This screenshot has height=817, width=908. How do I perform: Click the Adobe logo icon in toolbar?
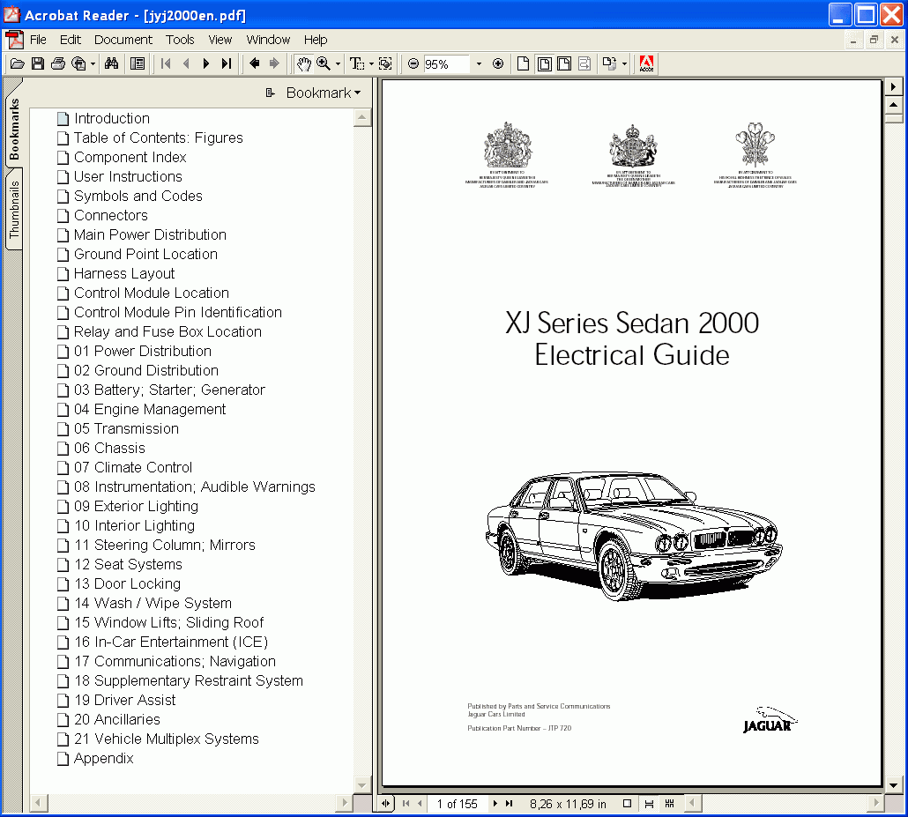click(646, 63)
